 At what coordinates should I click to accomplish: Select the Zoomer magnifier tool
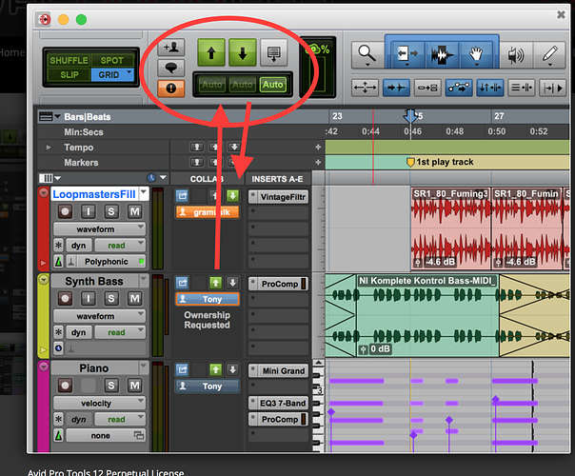coord(367,55)
